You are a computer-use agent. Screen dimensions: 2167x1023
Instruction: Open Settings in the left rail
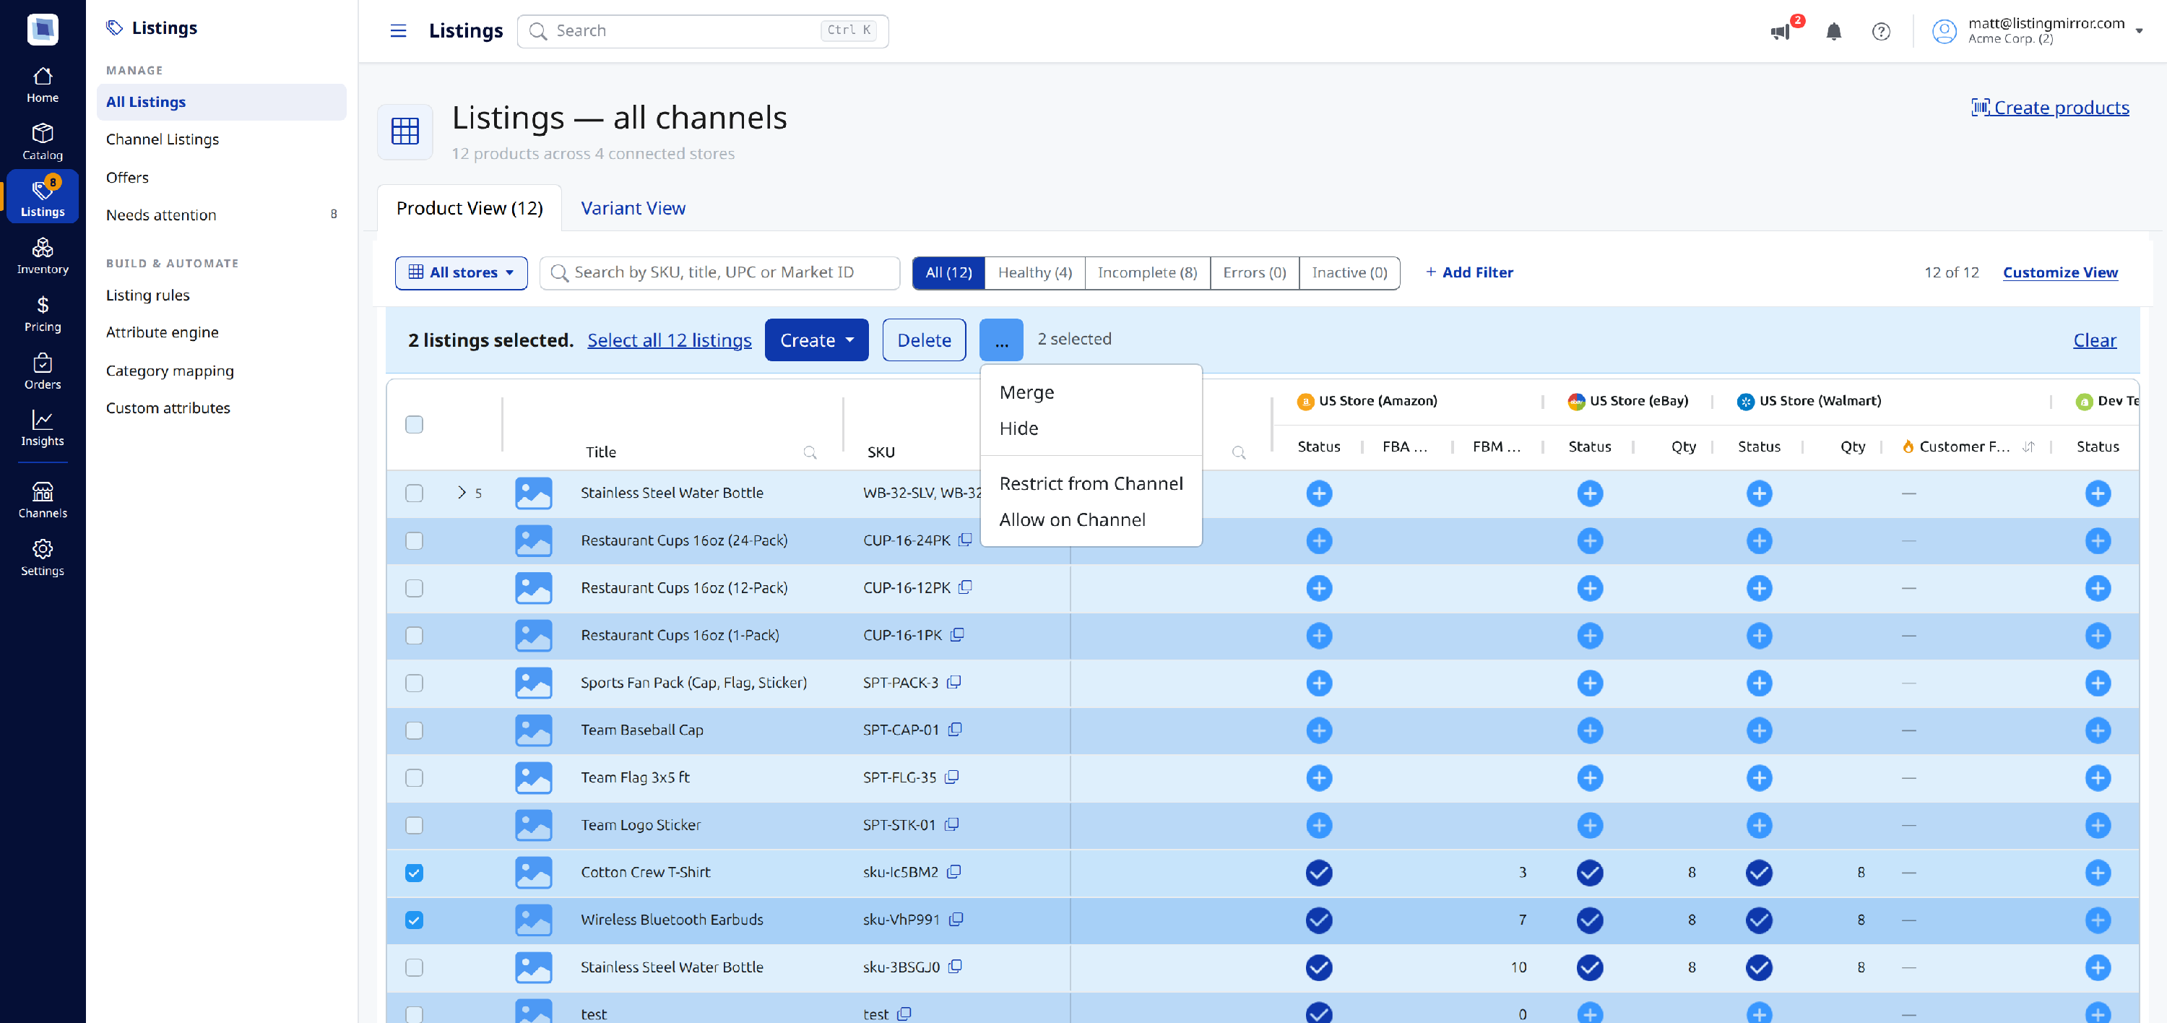click(x=42, y=558)
